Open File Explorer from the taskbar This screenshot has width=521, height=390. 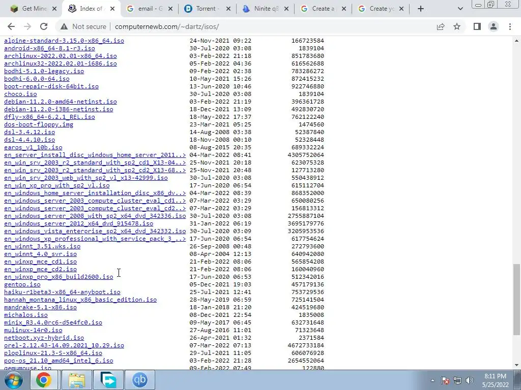77,380
